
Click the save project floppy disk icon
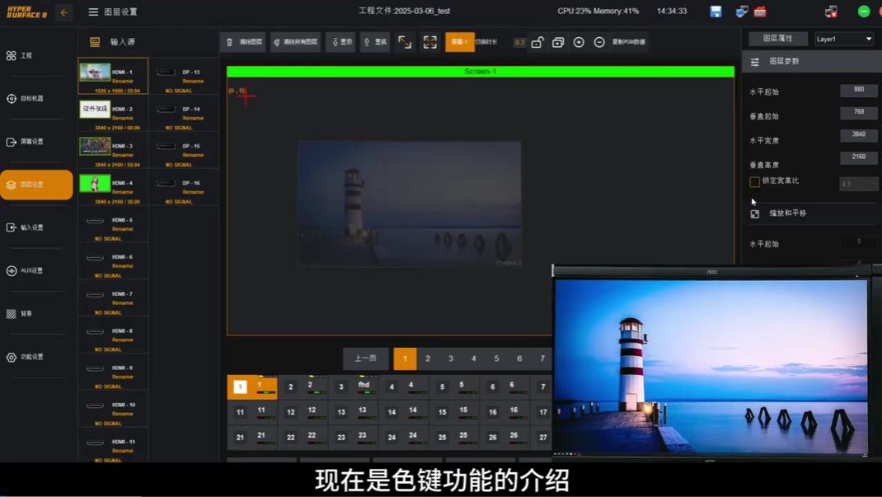pos(715,12)
